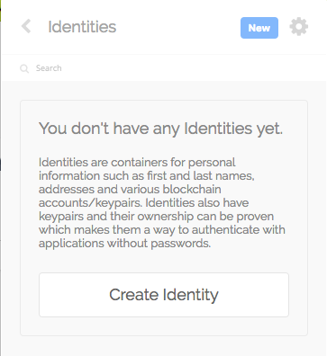This screenshot has height=356, width=327.
Task: Click blank card area beneath Create Identity button
Action: coord(164,326)
